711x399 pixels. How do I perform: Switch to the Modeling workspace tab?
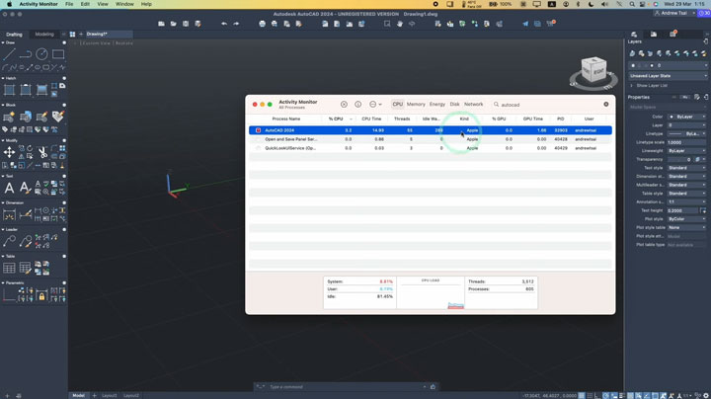[x=44, y=34]
